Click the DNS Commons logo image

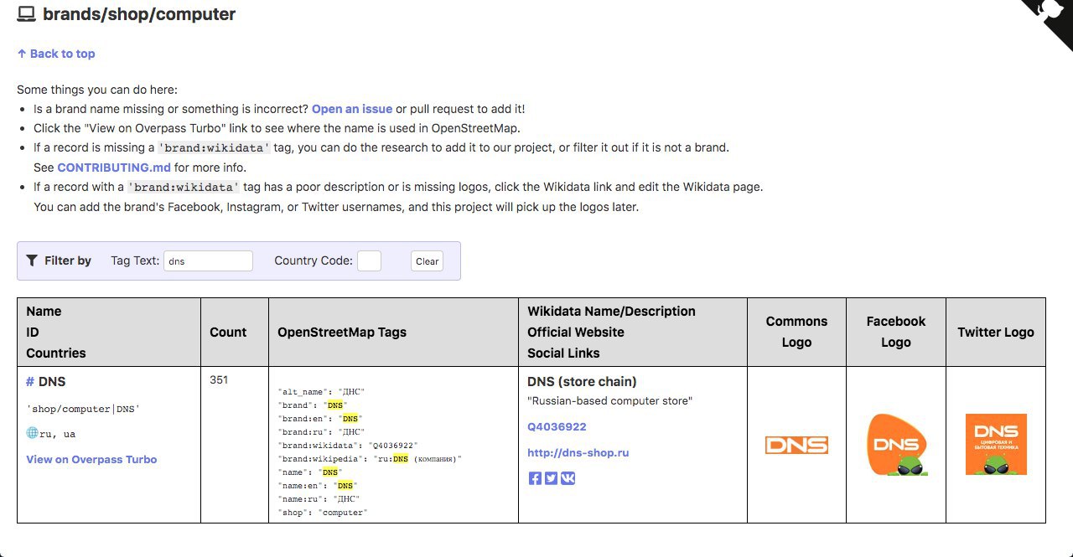796,445
